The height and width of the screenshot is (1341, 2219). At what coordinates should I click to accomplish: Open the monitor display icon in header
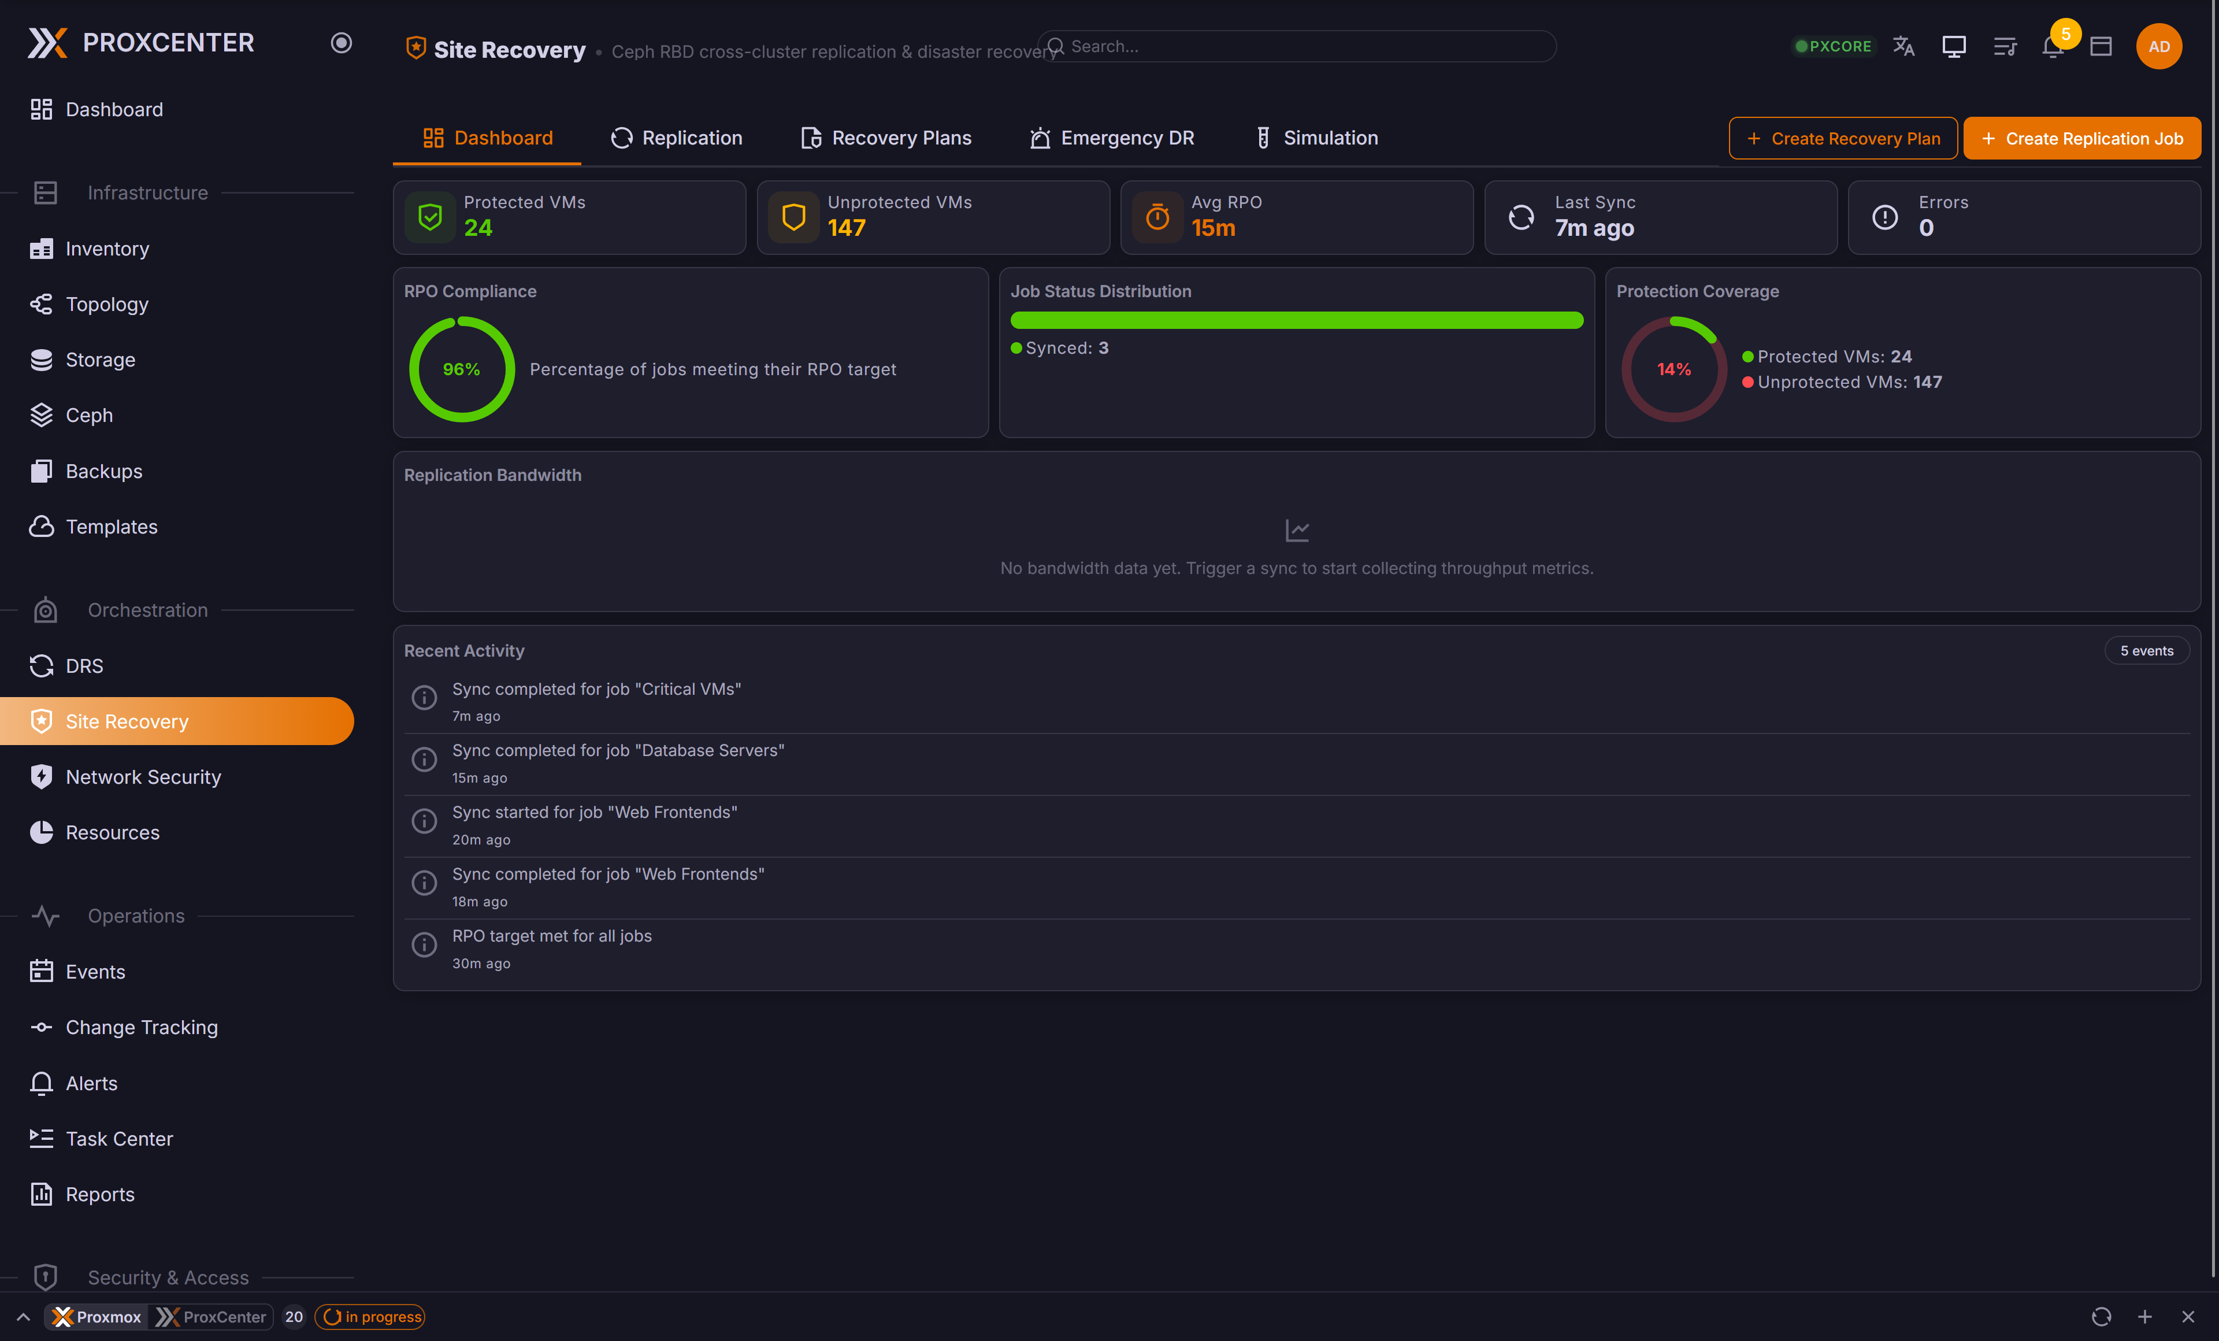click(x=1953, y=46)
